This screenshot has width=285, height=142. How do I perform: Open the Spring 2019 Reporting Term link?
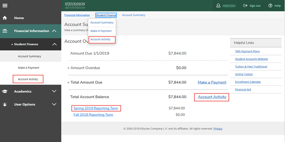point(96,108)
